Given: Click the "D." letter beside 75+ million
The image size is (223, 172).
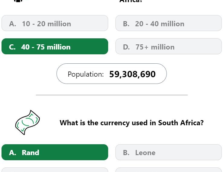Looking at the screenshot, I should (126, 47).
